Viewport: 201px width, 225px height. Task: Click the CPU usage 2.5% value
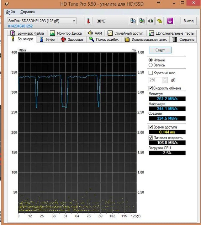(x=167, y=153)
